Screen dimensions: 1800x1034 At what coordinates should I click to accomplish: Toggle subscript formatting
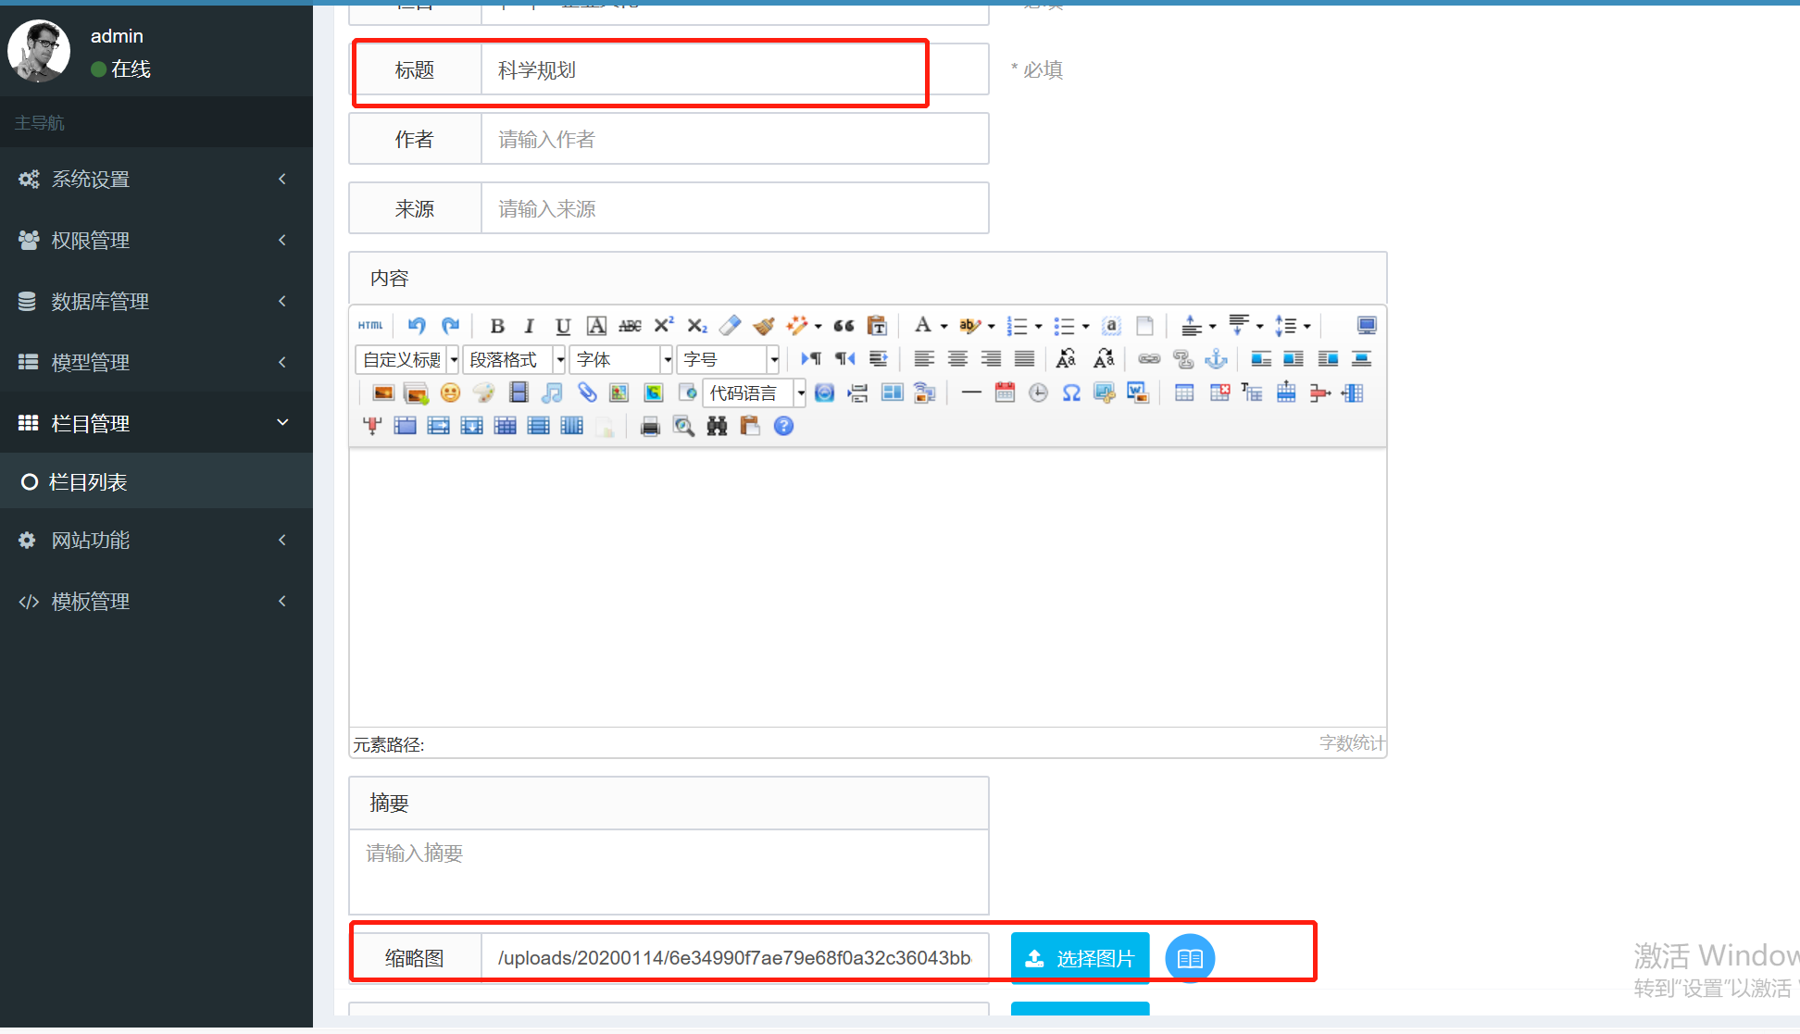click(697, 326)
